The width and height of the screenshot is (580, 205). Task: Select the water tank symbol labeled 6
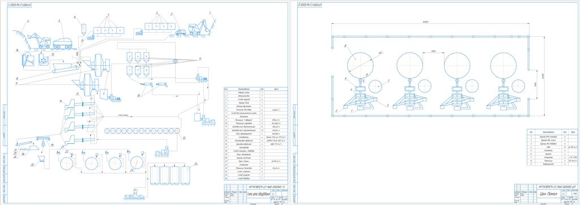click(83, 28)
